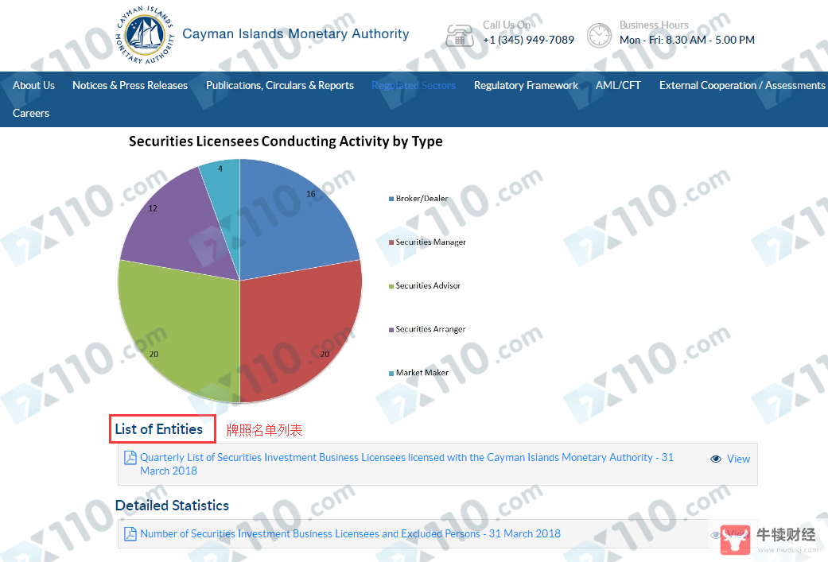828x562 pixels.
Task: Click the PDF icon for Number of Securities document
Action: tap(130, 534)
